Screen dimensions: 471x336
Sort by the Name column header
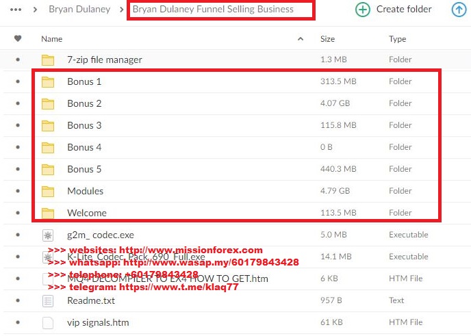pos(51,39)
